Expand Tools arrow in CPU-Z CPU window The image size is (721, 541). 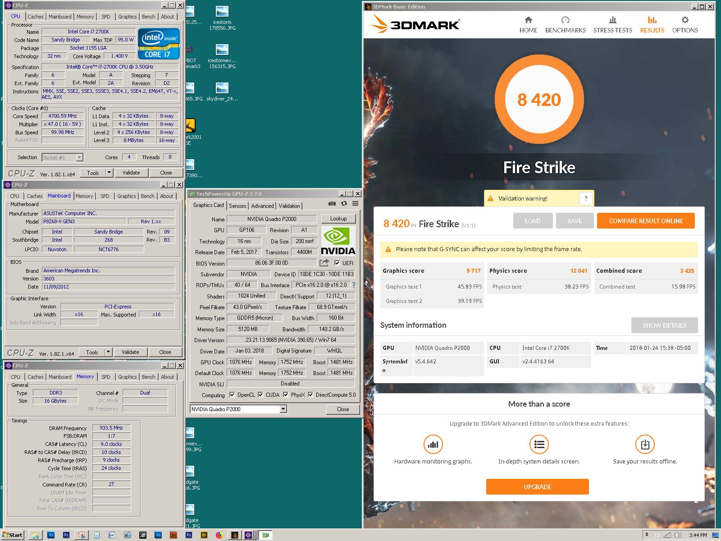click(x=109, y=173)
